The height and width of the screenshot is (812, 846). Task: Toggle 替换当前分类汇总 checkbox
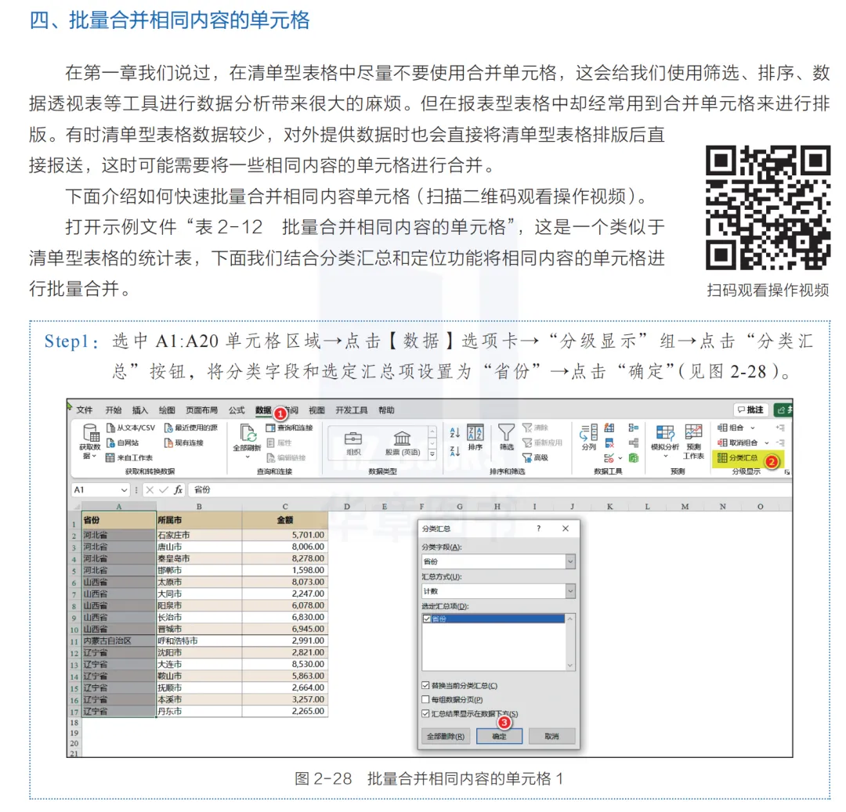click(425, 686)
